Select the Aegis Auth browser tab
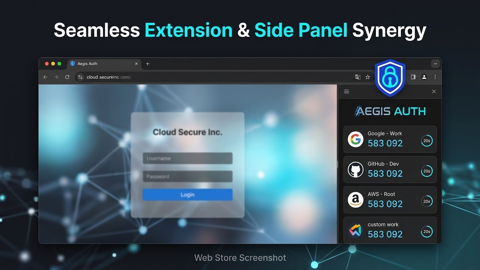This screenshot has width=480, height=270. [104, 64]
